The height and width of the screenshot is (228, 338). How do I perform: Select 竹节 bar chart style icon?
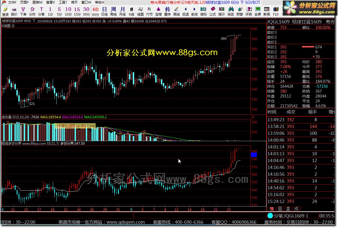tap(149, 11)
